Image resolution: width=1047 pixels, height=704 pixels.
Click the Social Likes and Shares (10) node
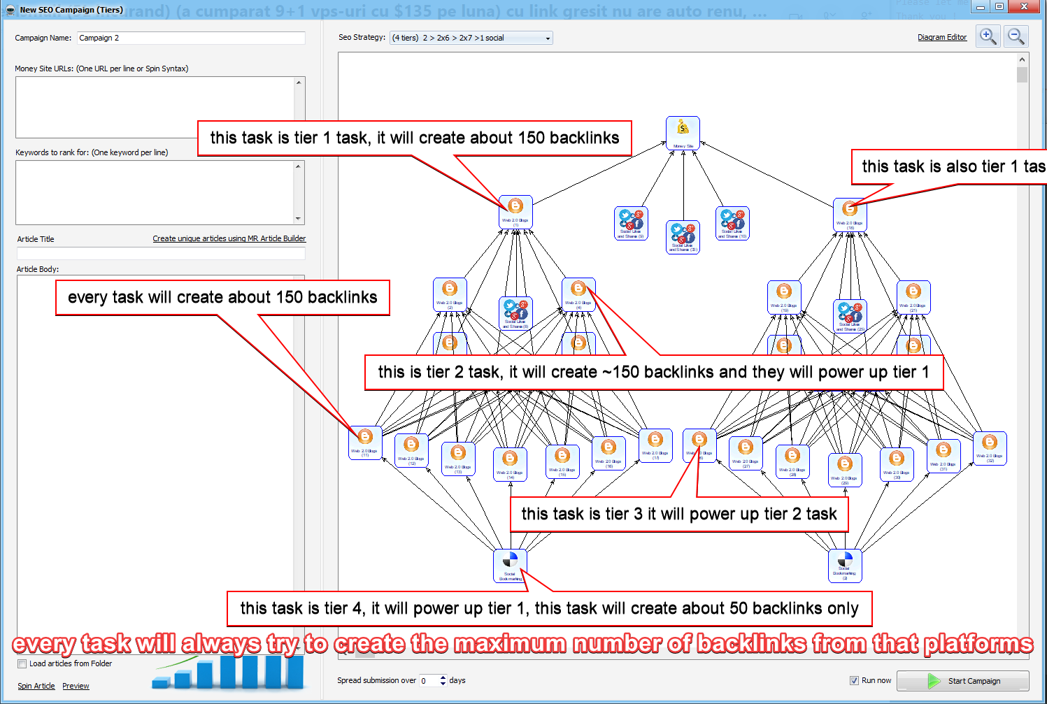click(x=732, y=224)
